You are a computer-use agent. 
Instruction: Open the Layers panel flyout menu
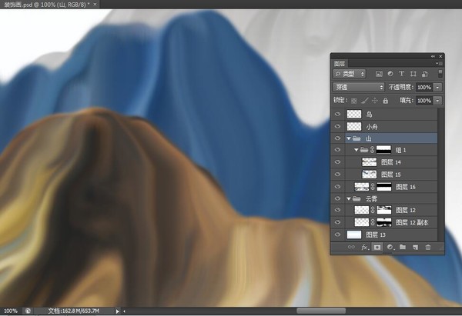tap(439, 63)
